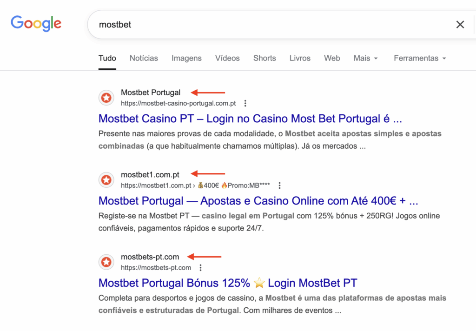Expand the Mais dropdown
The width and height of the screenshot is (476, 331).
pos(365,58)
